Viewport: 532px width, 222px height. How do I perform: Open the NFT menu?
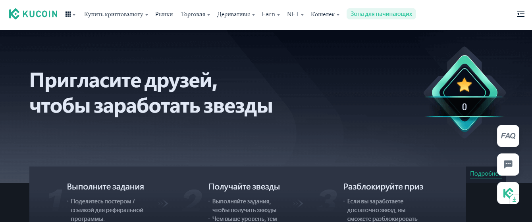click(x=295, y=14)
